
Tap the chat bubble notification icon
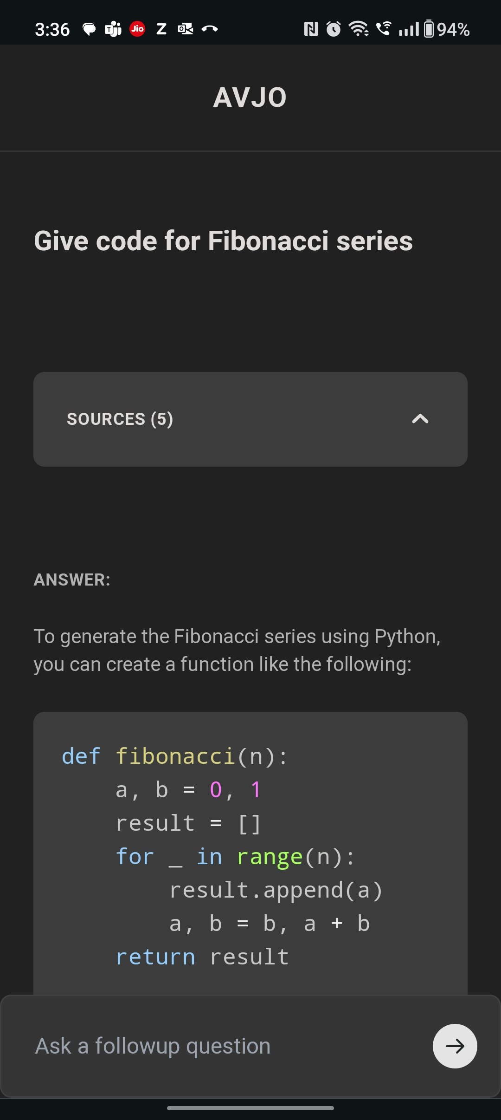point(89,29)
